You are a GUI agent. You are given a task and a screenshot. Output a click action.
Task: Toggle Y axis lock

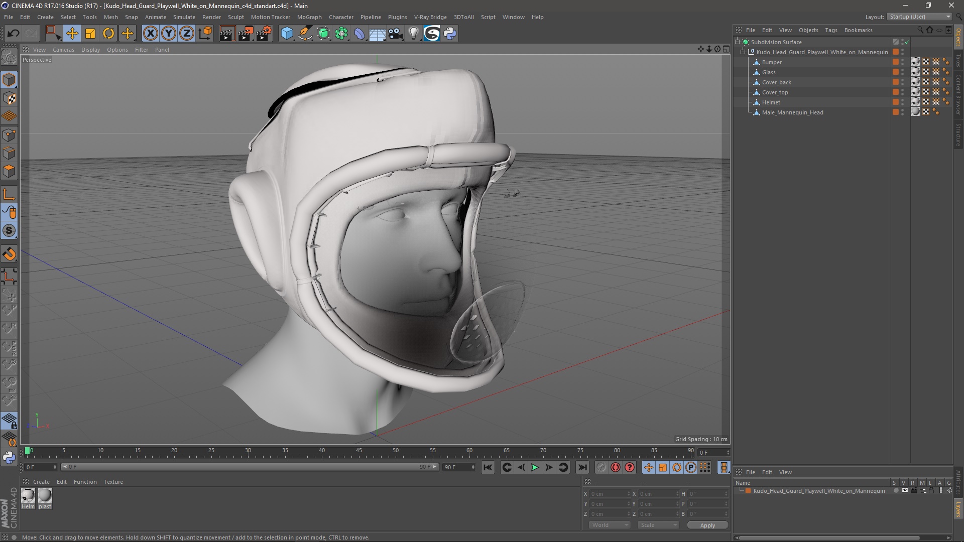click(x=169, y=34)
